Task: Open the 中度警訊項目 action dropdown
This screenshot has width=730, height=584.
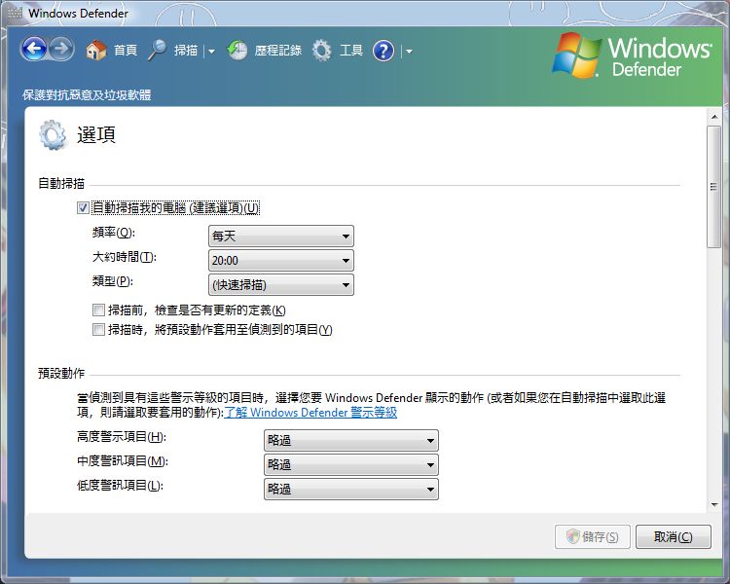Action: 351,464
